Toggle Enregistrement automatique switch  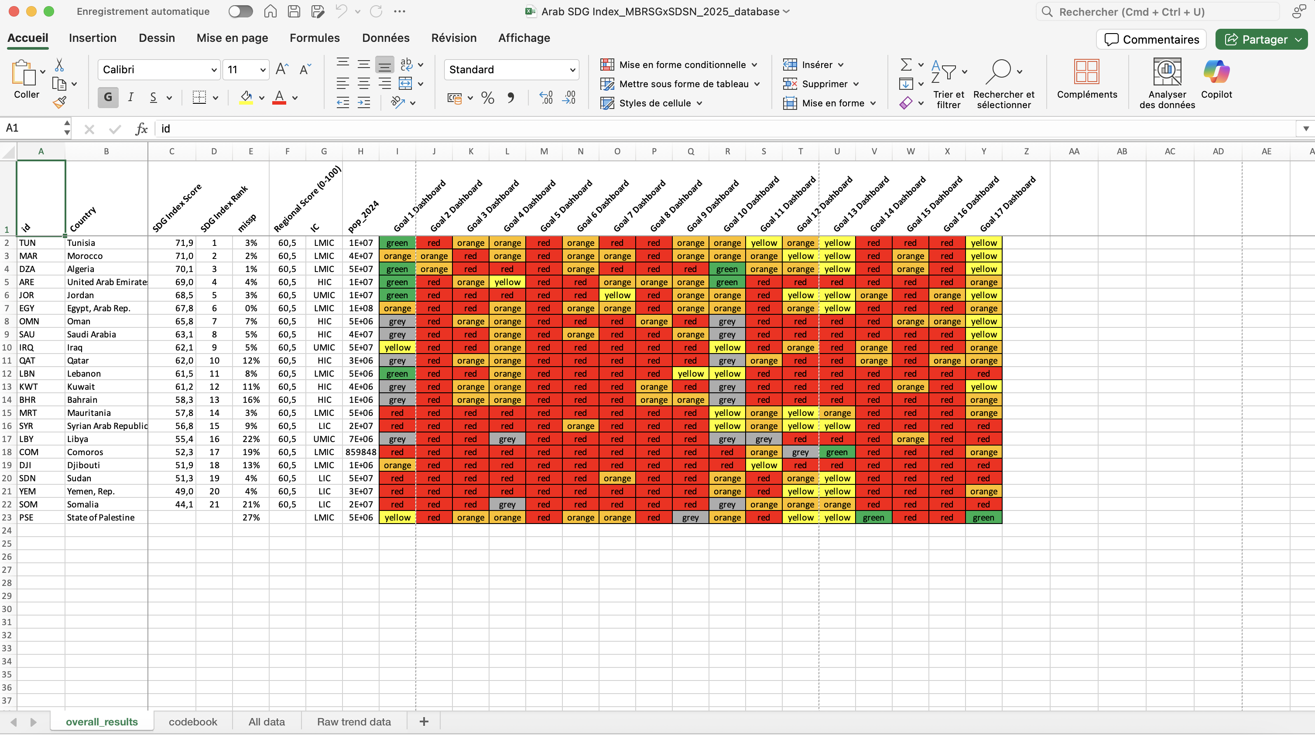pyautogui.click(x=240, y=11)
